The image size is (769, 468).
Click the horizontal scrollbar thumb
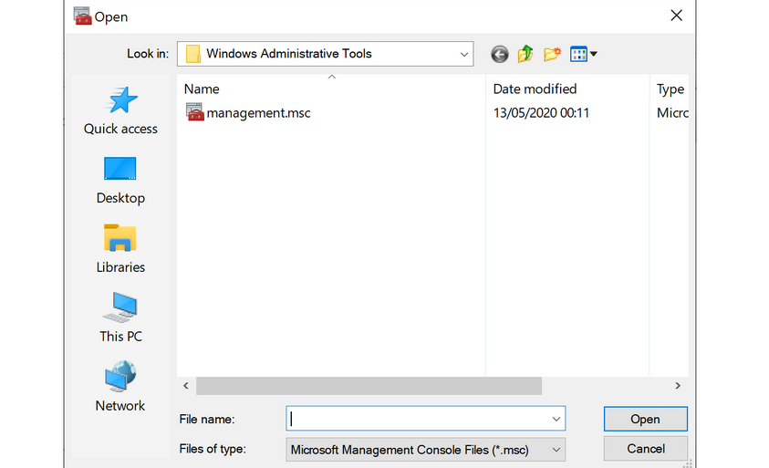point(369,386)
